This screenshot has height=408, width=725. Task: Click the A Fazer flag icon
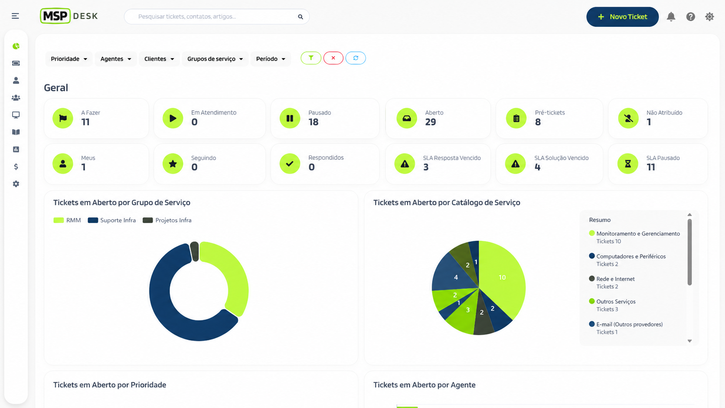pyautogui.click(x=63, y=118)
